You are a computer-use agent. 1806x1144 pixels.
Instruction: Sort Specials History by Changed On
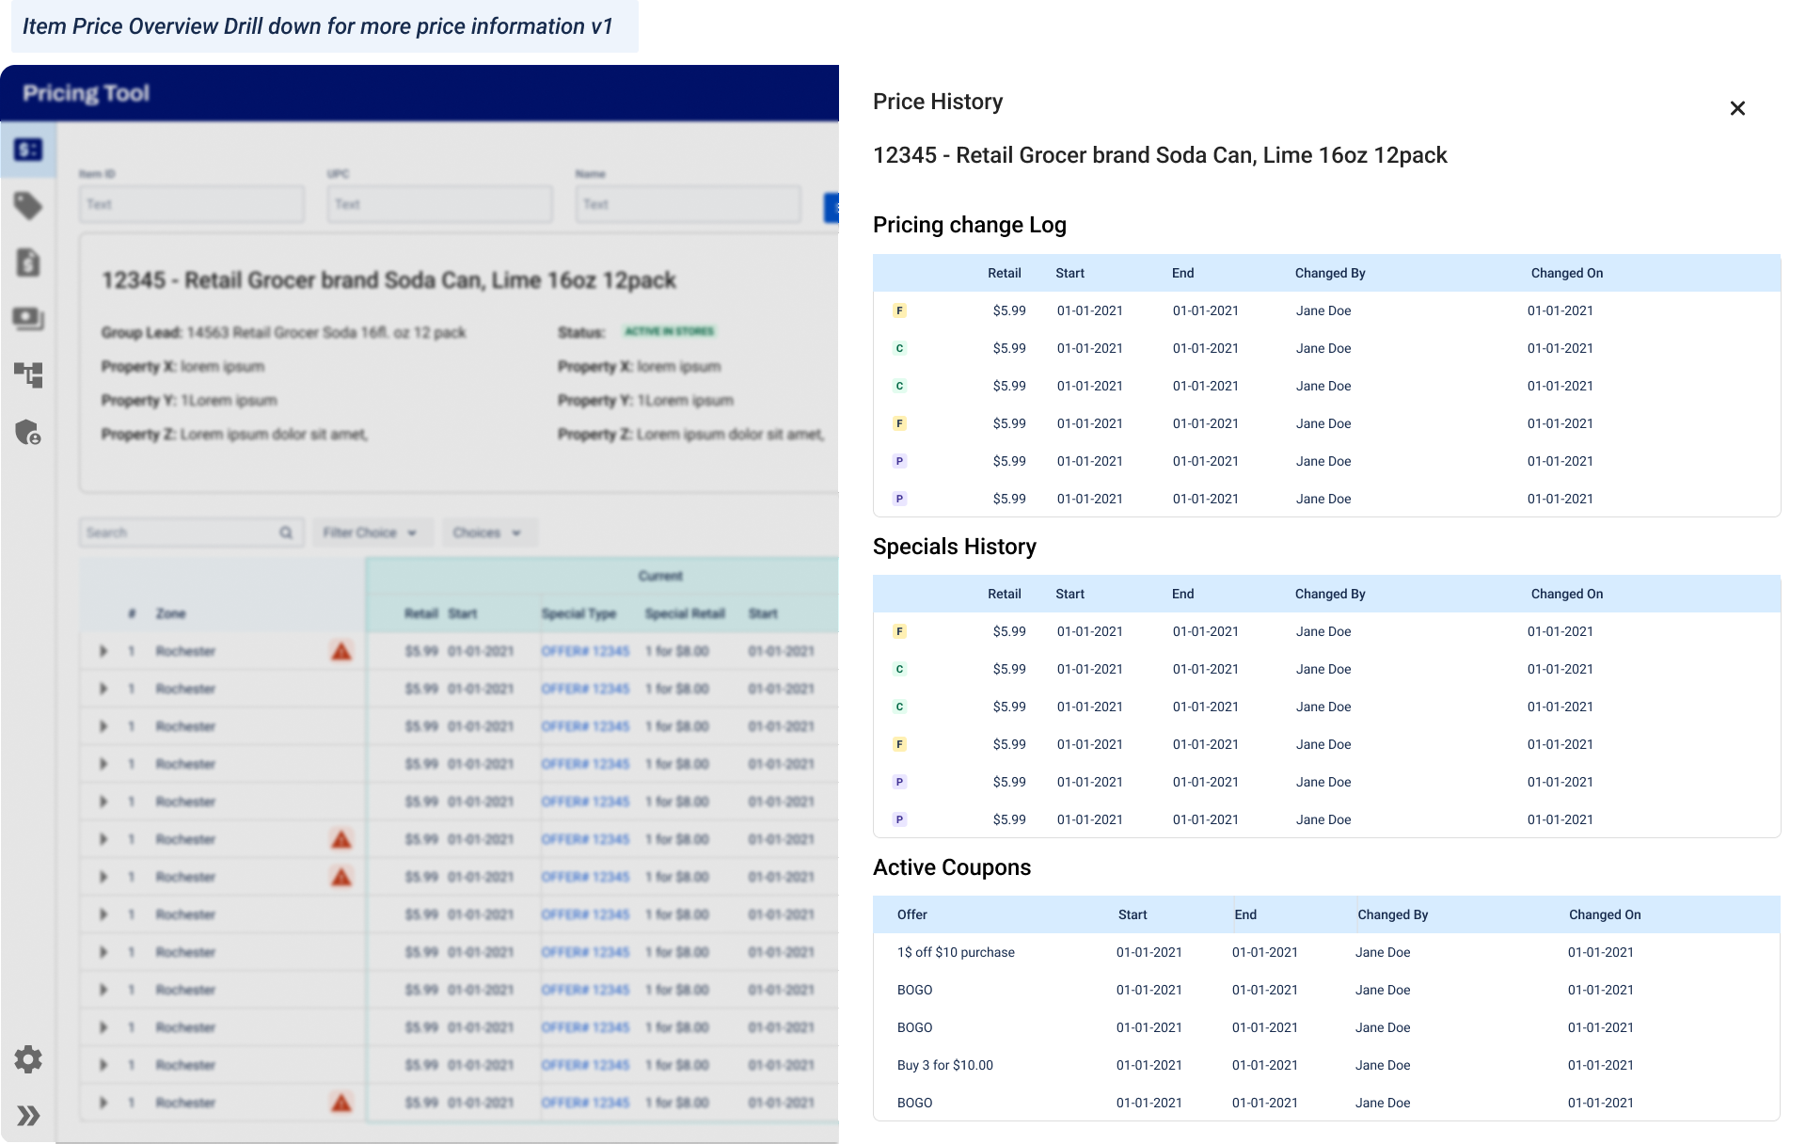click(1567, 594)
